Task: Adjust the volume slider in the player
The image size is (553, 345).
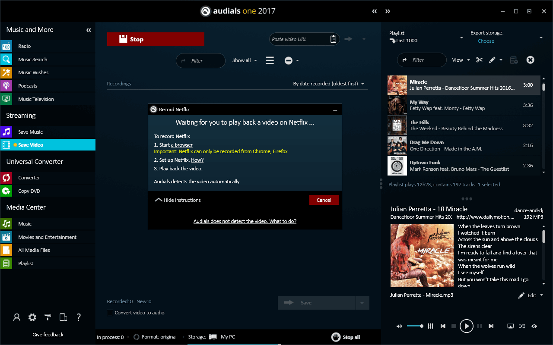Action: (415, 326)
